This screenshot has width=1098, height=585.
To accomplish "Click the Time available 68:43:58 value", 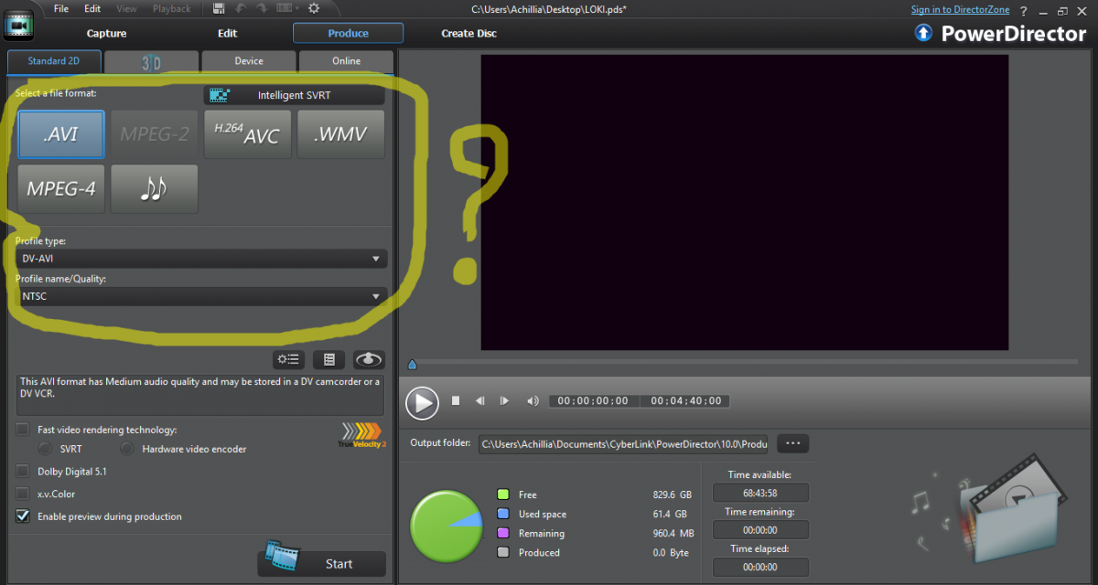I will pyautogui.click(x=760, y=493).
